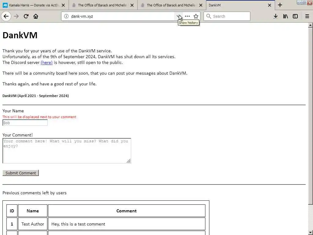Submit Comment button
This screenshot has height=235, width=313.
coord(20,173)
